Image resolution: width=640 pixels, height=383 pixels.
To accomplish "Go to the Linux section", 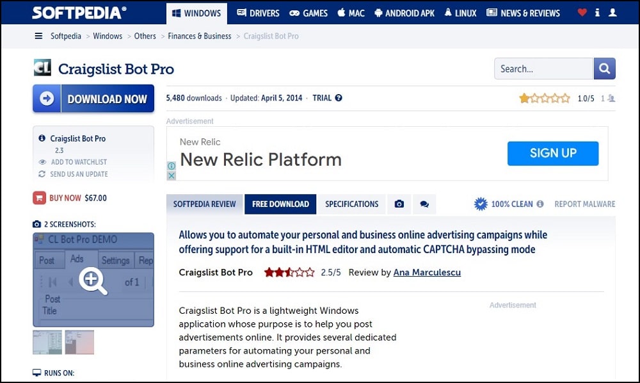I will pyautogui.click(x=460, y=13).
